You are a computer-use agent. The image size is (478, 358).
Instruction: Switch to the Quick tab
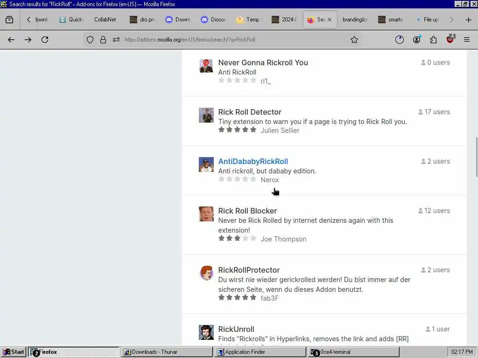coord(71,20)
